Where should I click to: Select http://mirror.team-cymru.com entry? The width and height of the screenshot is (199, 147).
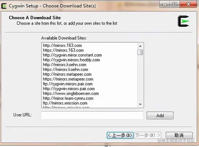coord(68,99)
